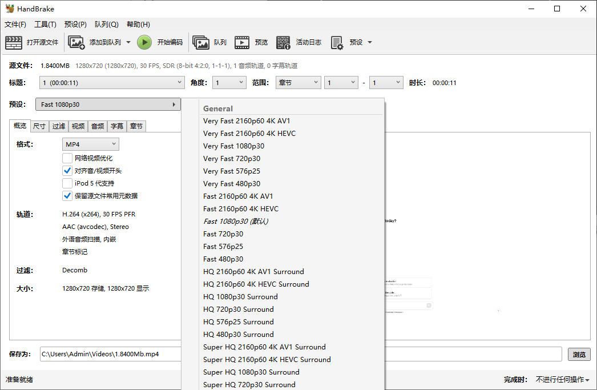This screenshot has height=390, width=597.
Task: Uncheck 保留源文件常用元数据 checkbox
Action: point(67,196)
